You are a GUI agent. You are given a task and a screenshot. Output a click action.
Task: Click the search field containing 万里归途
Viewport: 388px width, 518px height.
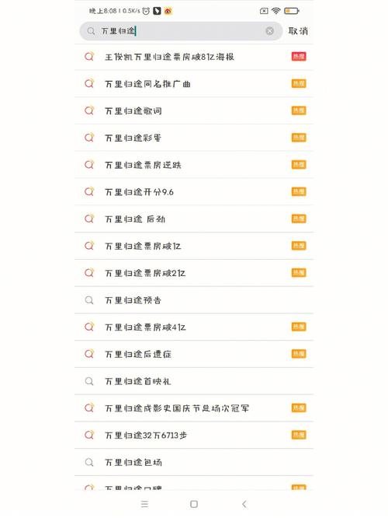[x=181, y=31]
